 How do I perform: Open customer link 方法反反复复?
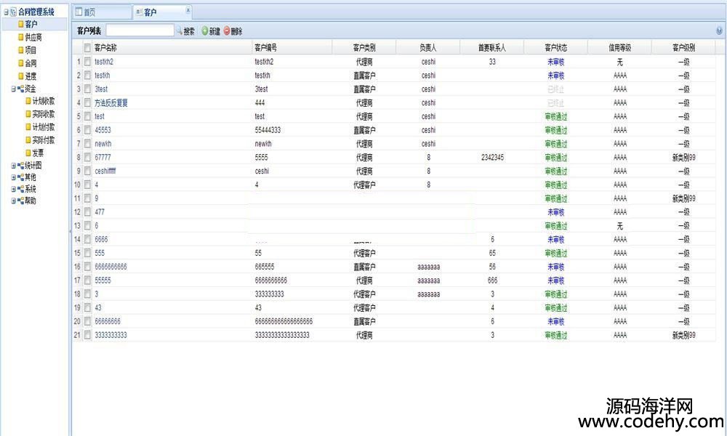tap(111, 103)
